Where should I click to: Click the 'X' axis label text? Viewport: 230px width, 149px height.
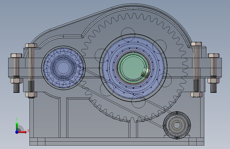point(28,131)
